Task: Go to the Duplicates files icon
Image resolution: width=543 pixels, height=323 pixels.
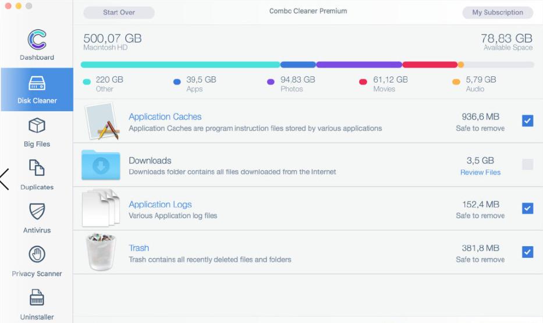Action: pos(37,168)
